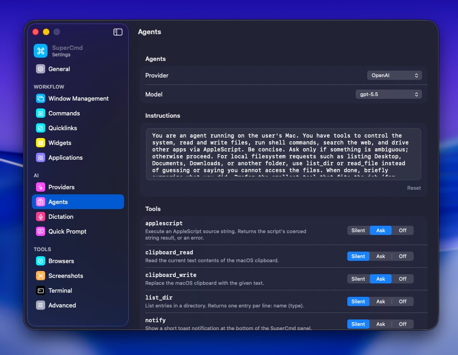Screen dimensions: 458x355
Task: Click the Providers sparkle icon
Action: click(41, 187)
